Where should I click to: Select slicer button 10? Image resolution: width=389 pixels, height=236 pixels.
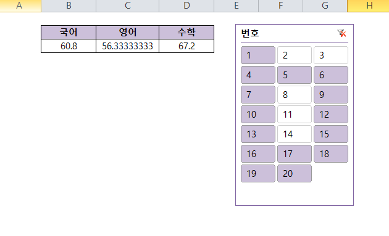click(258, 115)
